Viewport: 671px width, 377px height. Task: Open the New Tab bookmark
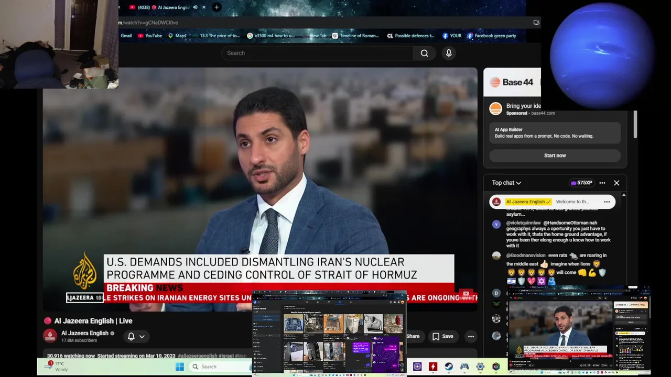pos(315,36)
